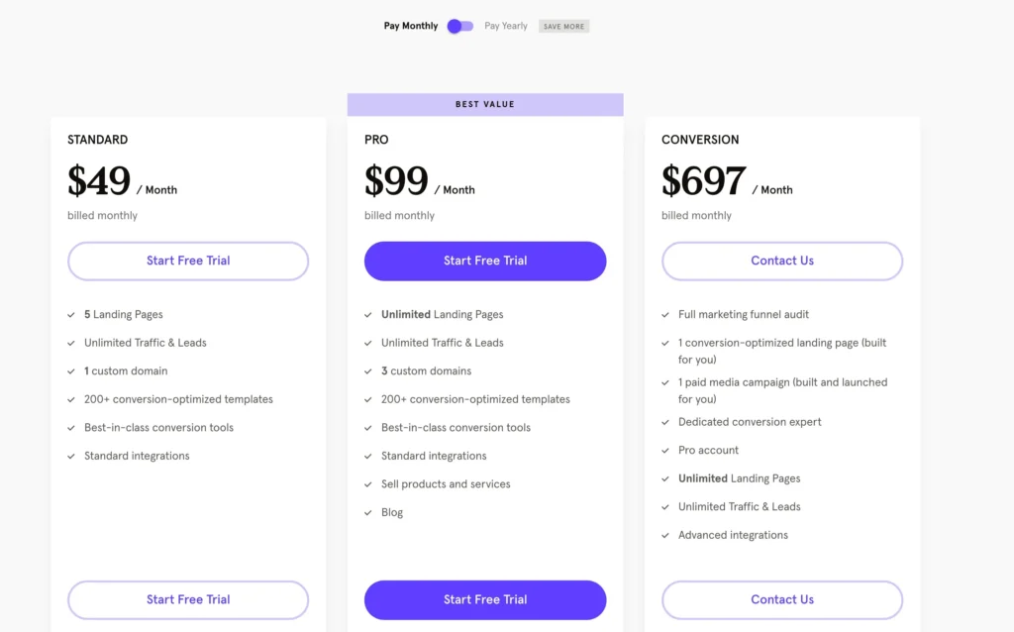Click checkmark icon beside 5 Landing Pages
The image size is (1014, 632).
coord(71,315)
